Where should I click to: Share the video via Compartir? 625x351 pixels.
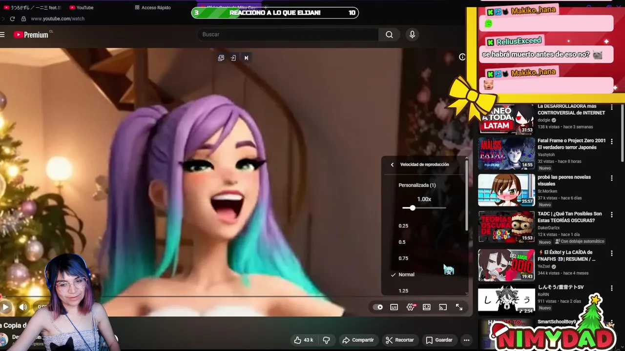[x=358, y=340]
